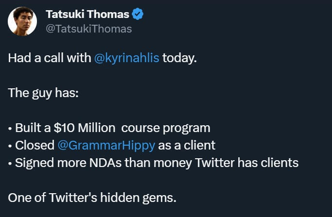Viewport: 332px width, 217px height.
Task: Click the line "The guy has:"
Action: [43, 93]
